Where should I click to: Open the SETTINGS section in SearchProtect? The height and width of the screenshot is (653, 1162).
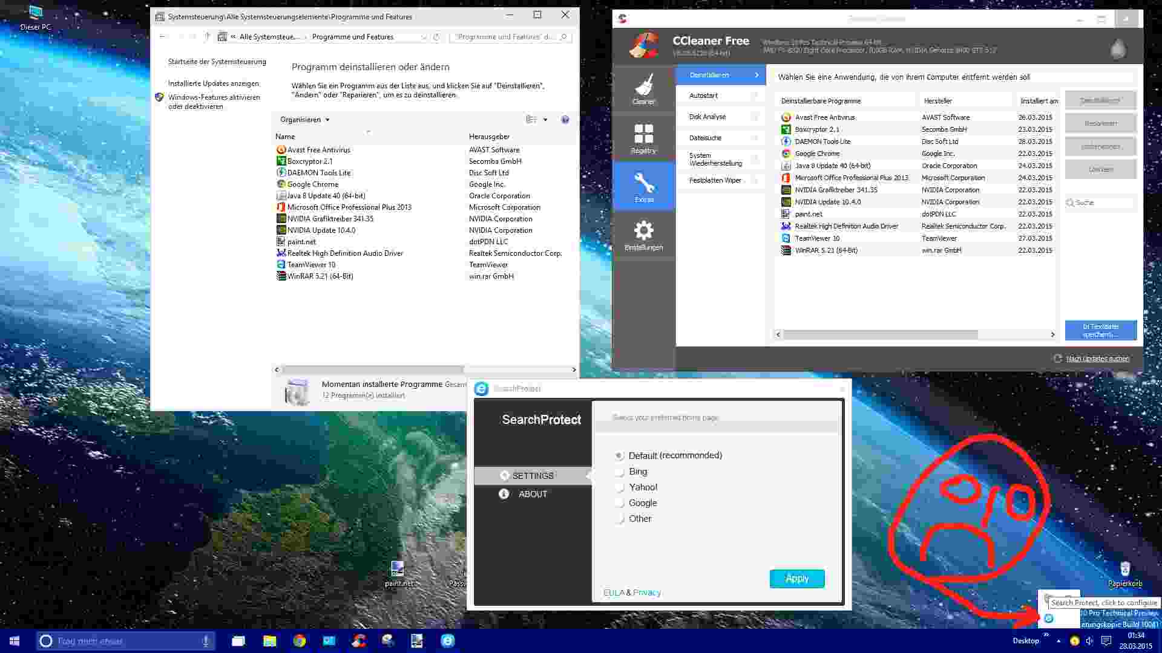coord(533,476)
